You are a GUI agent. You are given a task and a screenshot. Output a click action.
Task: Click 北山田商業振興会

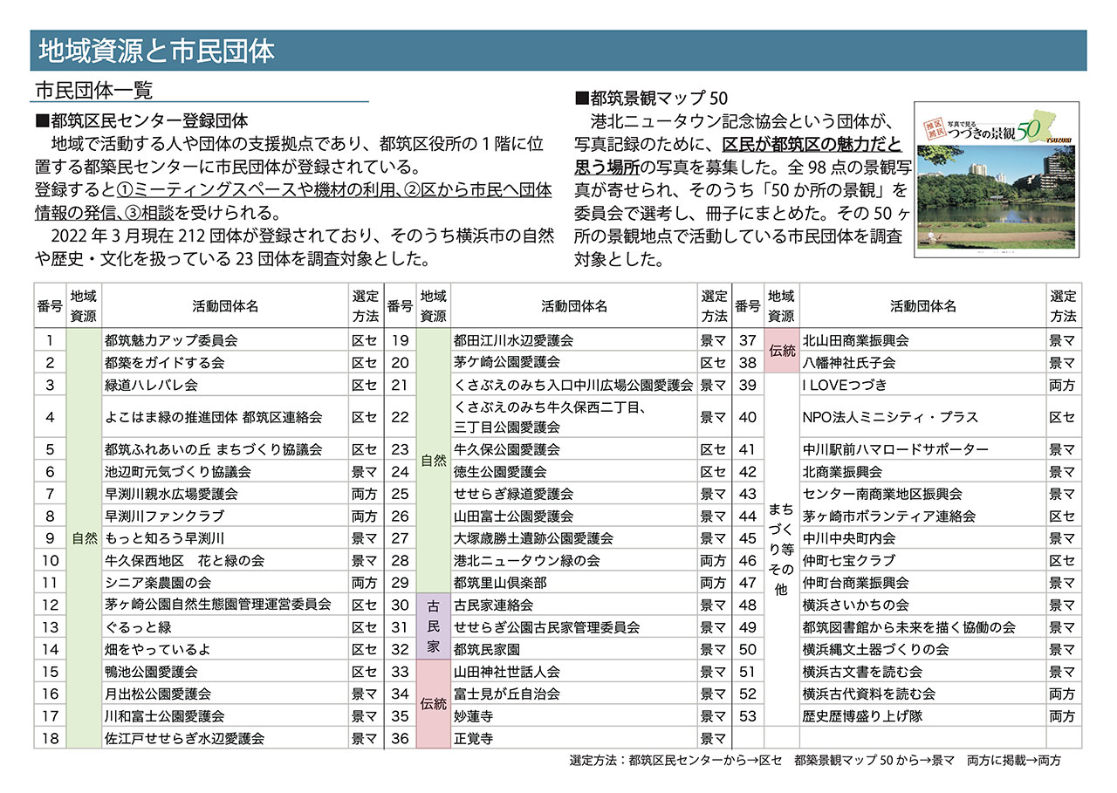click(855, 340)
